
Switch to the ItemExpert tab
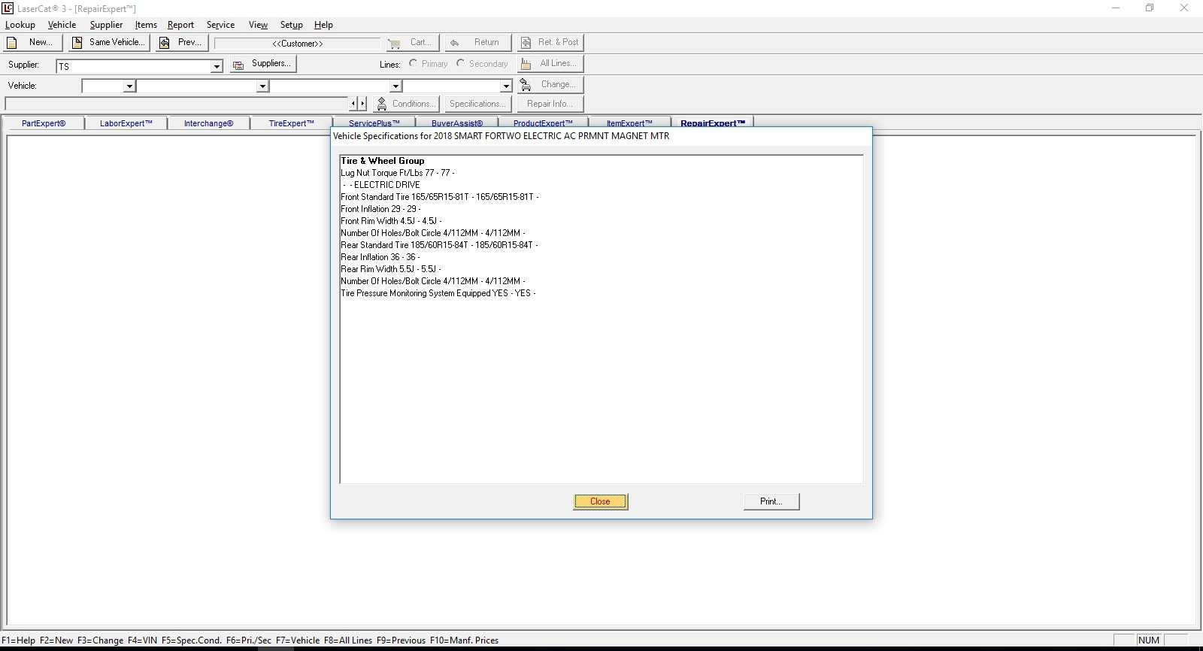click(629, 123)
